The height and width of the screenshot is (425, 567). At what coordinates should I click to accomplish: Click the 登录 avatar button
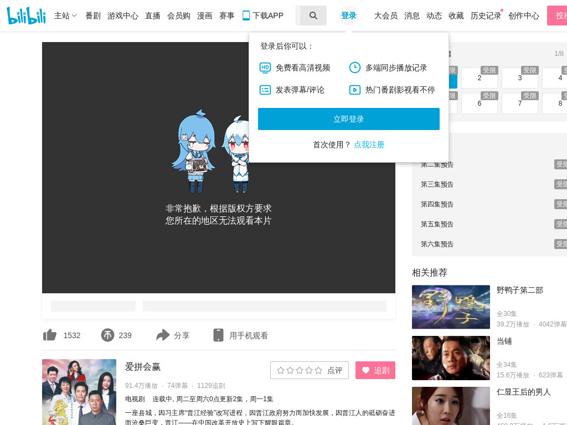click(349, 15)
